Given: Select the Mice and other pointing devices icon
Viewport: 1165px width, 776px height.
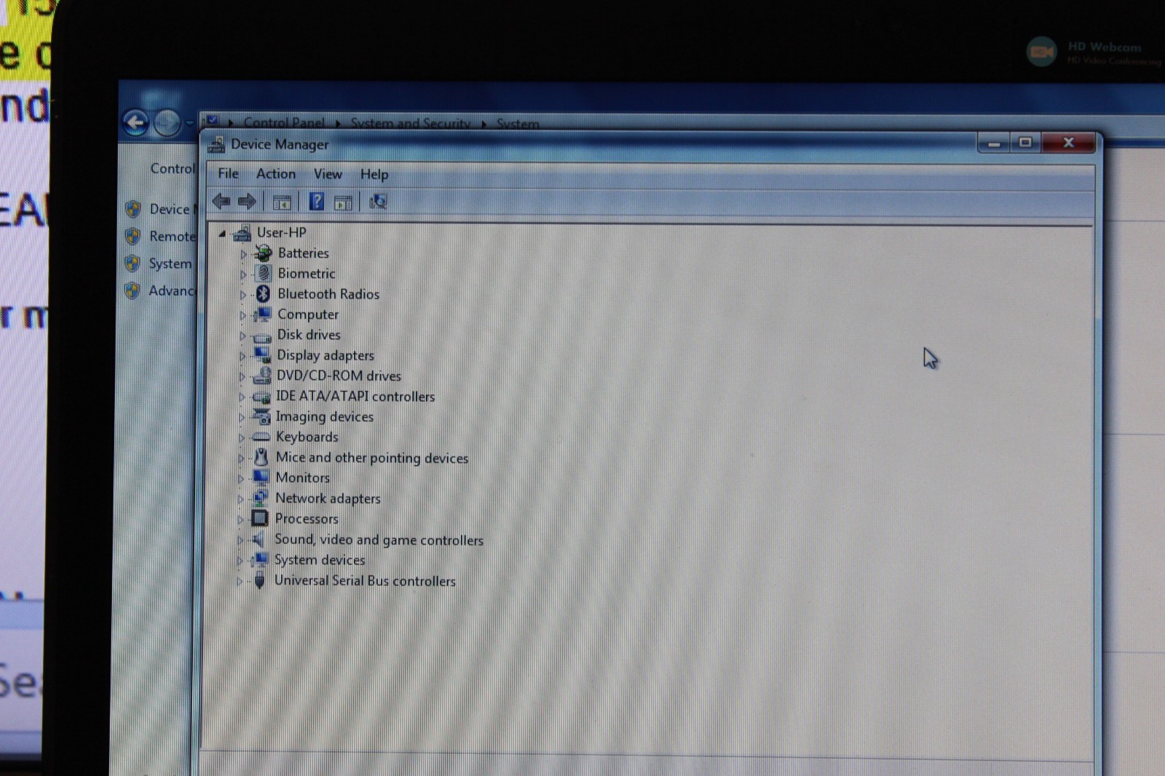Looking at the screenshot, I should (x=261, y=457).
